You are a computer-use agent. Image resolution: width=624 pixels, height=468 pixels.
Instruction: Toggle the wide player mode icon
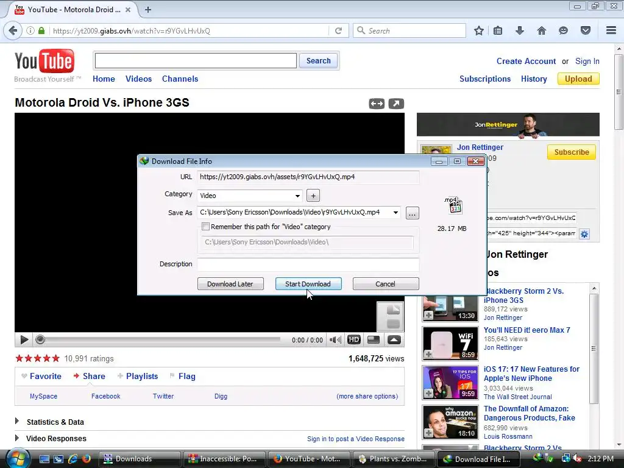(x=377, y=104)
